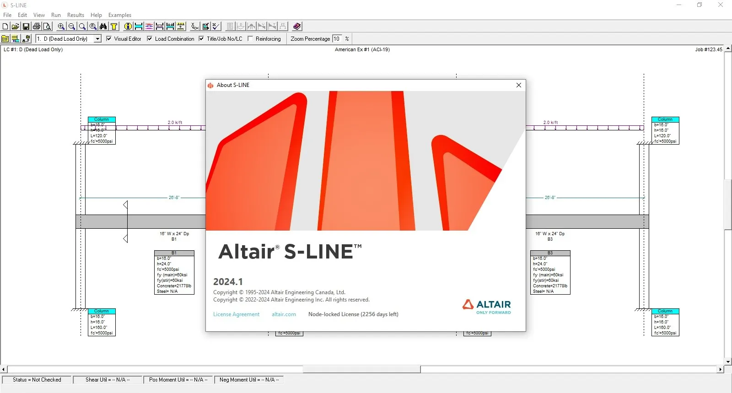
Task: Click the analysis icon left of design
Action: pos(195,27)
